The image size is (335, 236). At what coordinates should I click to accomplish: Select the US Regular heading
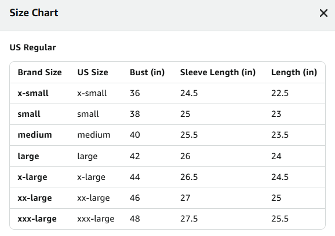pos(32,47)
